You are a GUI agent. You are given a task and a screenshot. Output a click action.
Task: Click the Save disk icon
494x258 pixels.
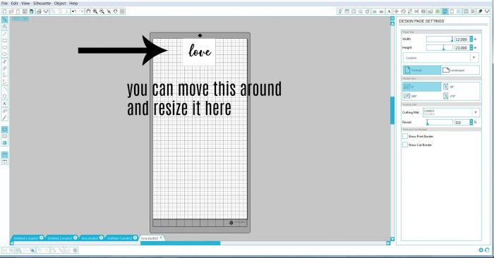[32, 11]
